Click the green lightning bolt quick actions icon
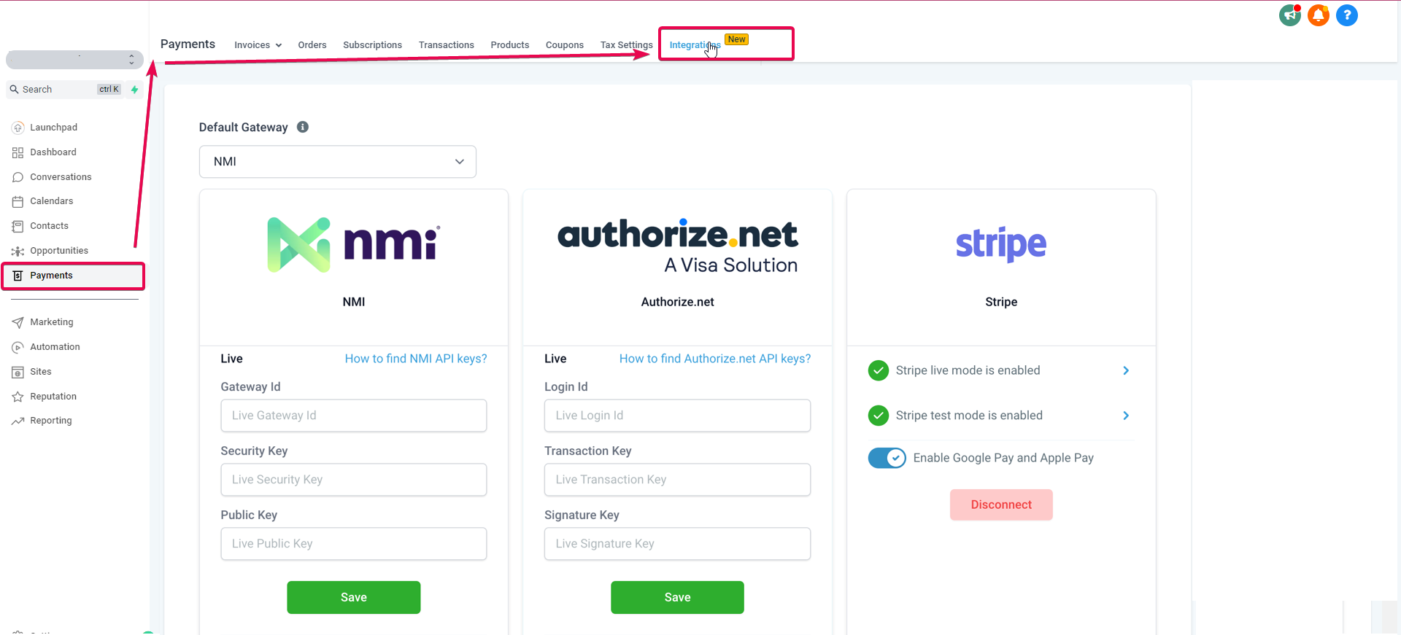Image resolution: width=1401 pixels, height=635 pixels. pyautogui.click(x=134, y=90)
